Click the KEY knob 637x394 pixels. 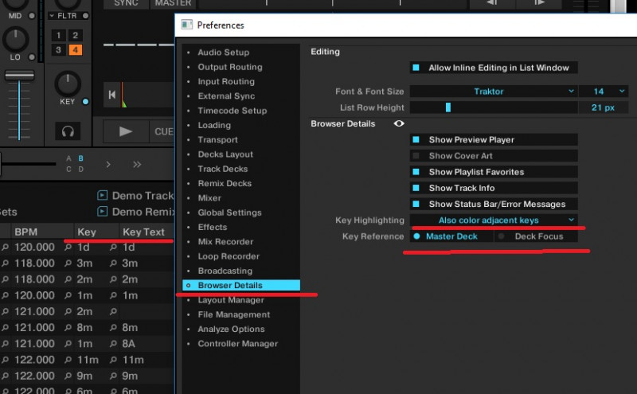click(68, 84)
